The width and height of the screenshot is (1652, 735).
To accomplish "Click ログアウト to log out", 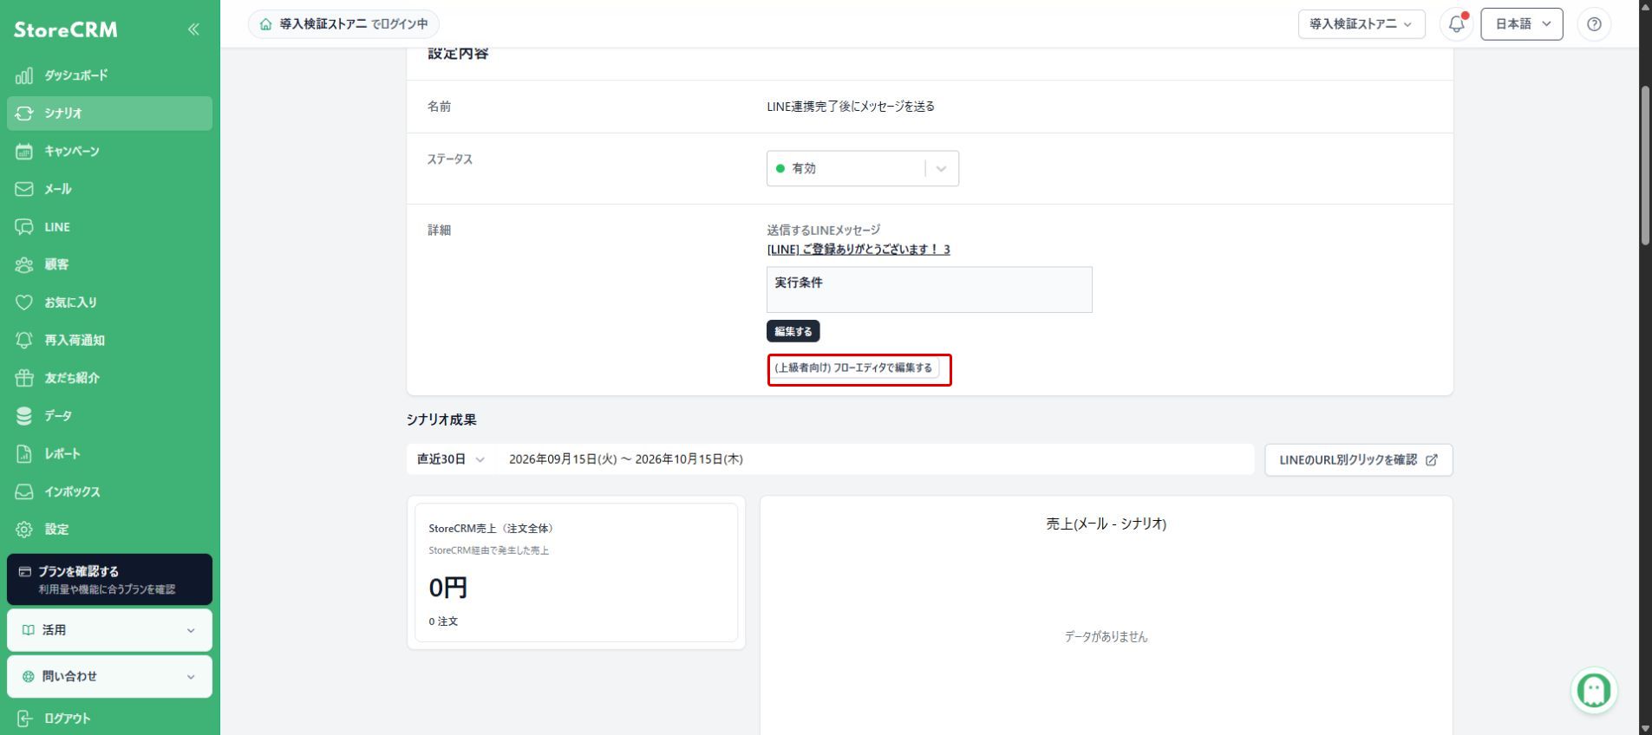I will (x=109, y=719).
